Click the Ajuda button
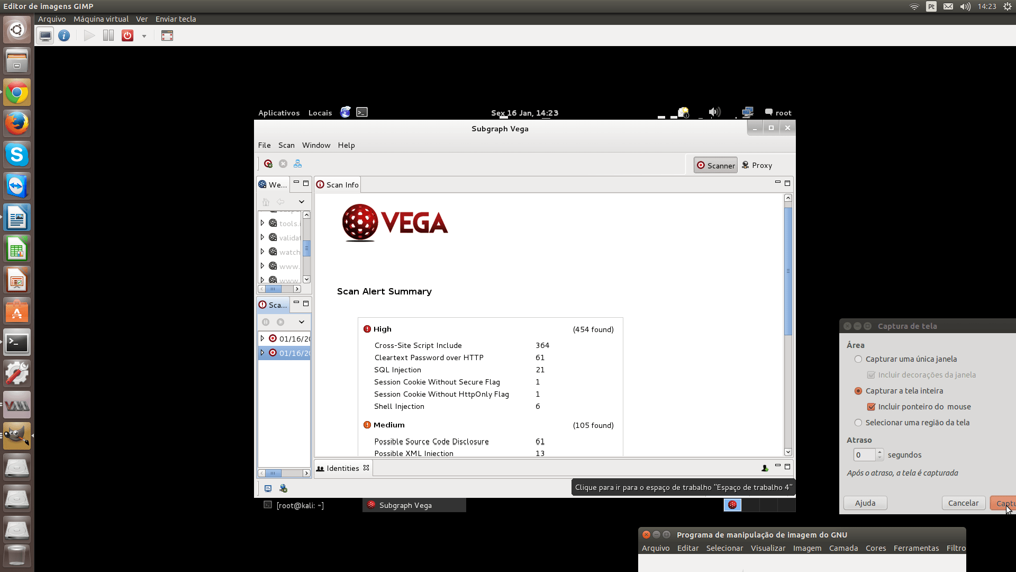The height and width of the screenshot is (572, 1016). coord(865,503)
